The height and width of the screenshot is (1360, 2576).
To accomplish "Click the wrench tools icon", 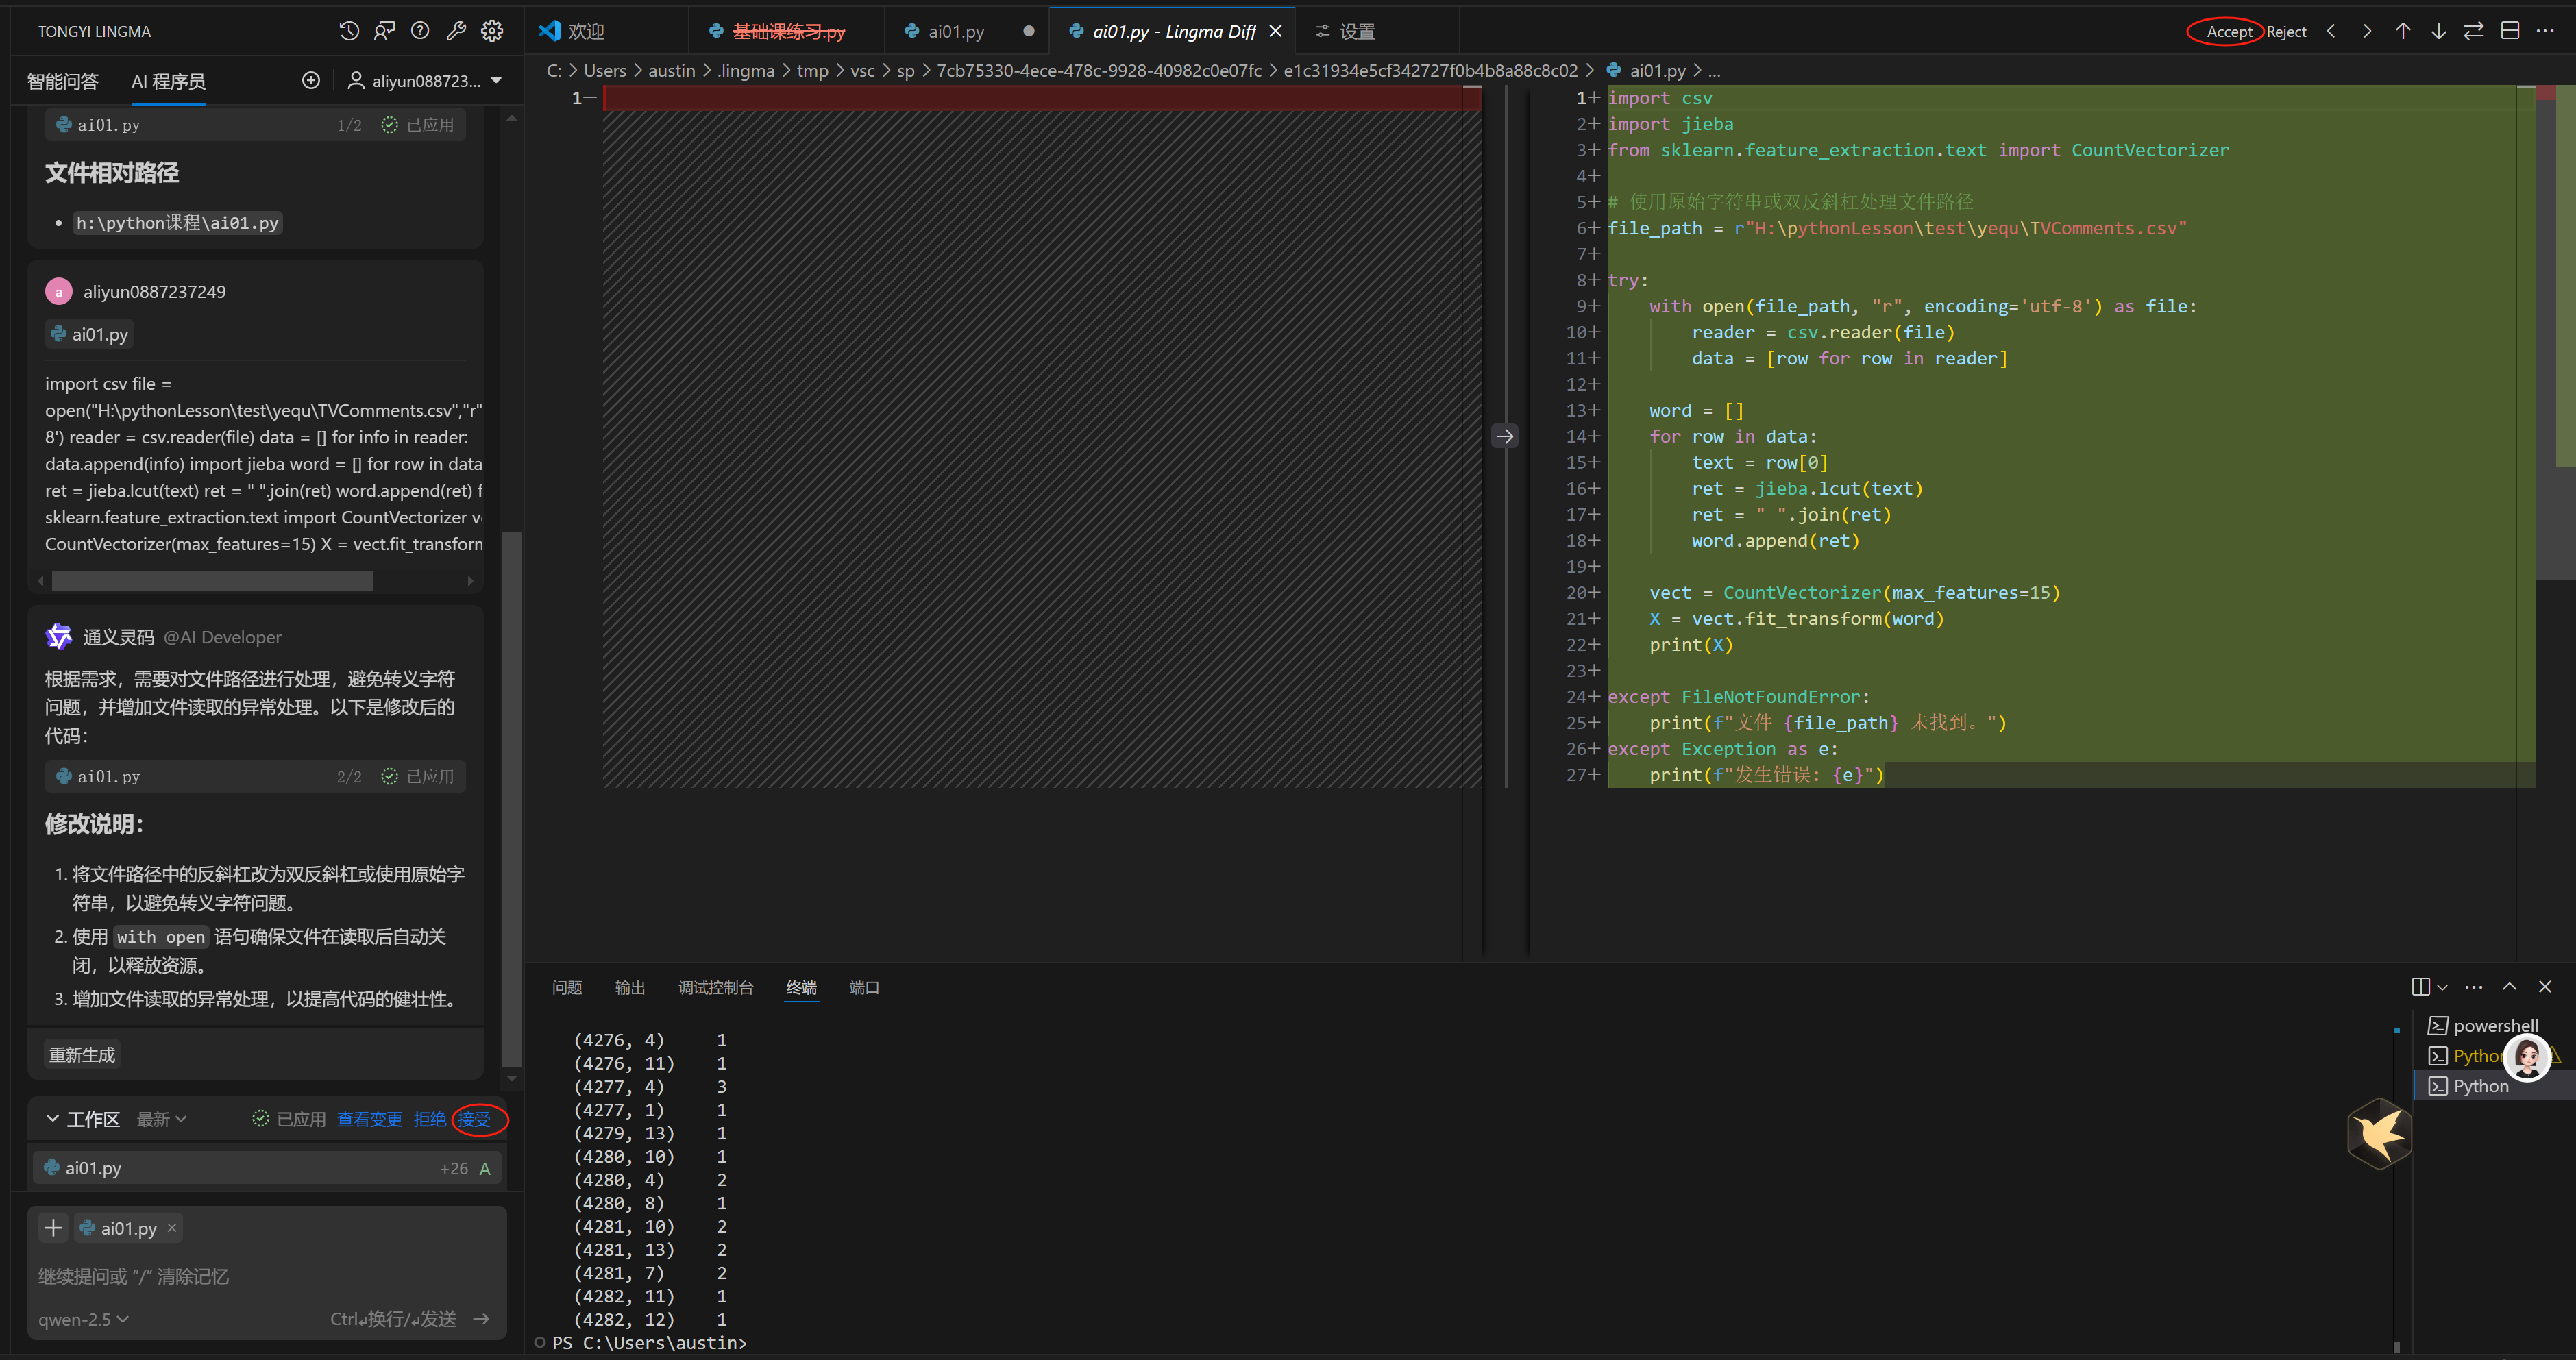I will pyautogui.click(x=456, y=31).
